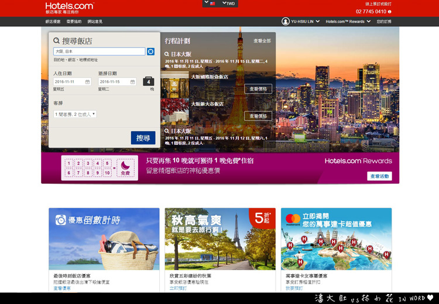This screenshot has width=439, height=304.
Task: Open the 您的訂房 bookings link
Action: click(384, 22)
